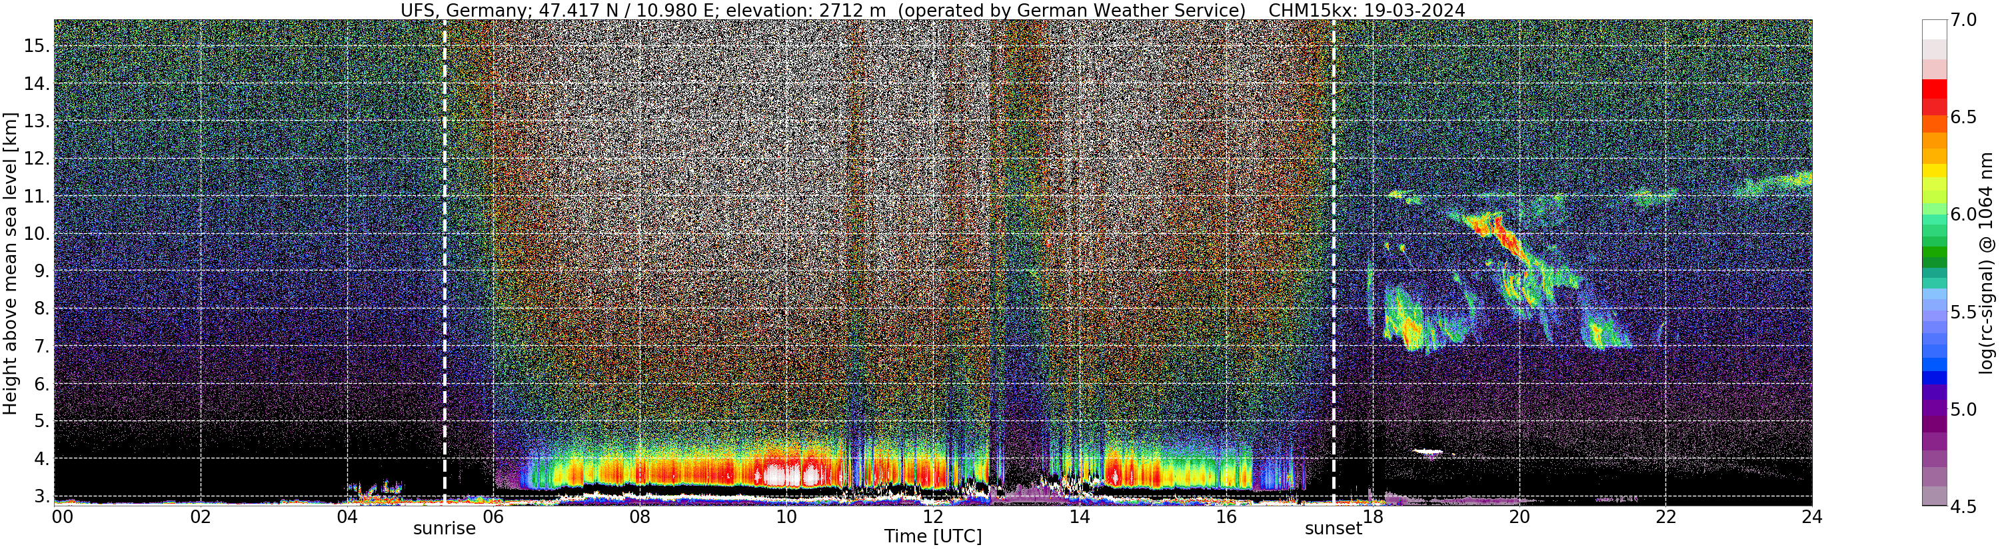The image size is (2000, 549).
Task: Click the 02 time tick label
Action: [x=201, y=516]
